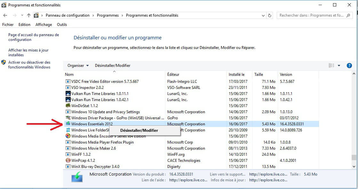Select the WinFF 1.3.2 row

191,154
